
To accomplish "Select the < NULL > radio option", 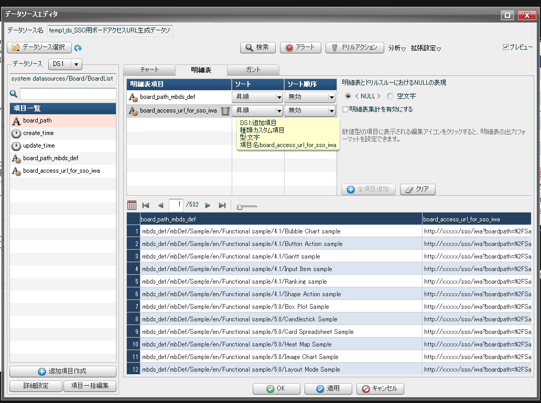I will (x=348, y=96).
